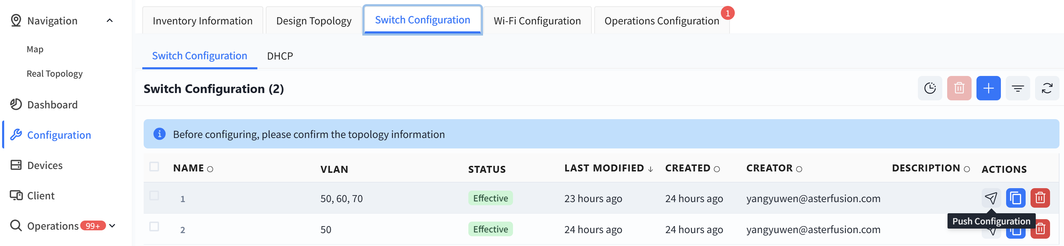Viewport: 1064px width, 246px height.
Task: Add a new switch configuration with plus
Action: tap(988, 88)
